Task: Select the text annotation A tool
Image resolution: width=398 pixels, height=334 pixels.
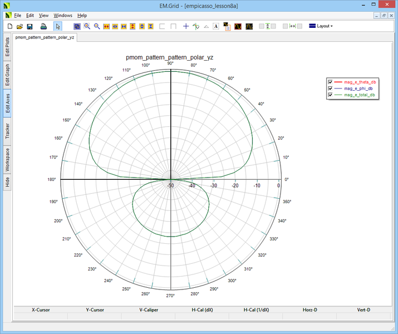Action: tap(216, 26)
